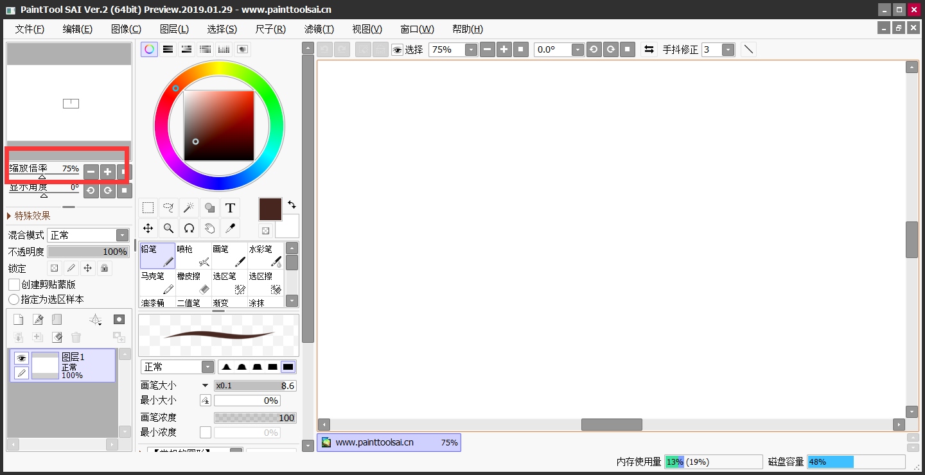925x475 pixels.
Task: Select the move tool
Action: (x=148, y=228)
